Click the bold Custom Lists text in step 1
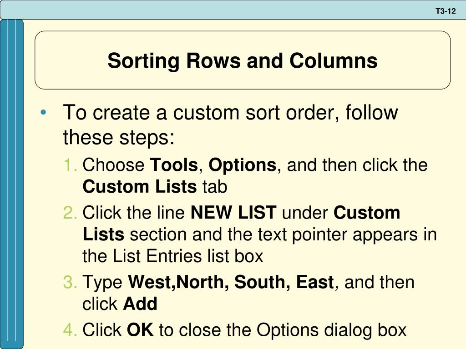This screenshot has width=466, height=349. pyautogui.click(x=139, y=187)
